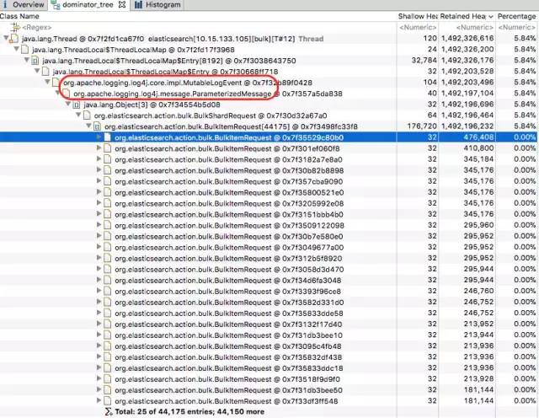
Task: Collapse the java.lang.Thread @ 0x7f2fd1ca67f0 node
Action: 6,38
